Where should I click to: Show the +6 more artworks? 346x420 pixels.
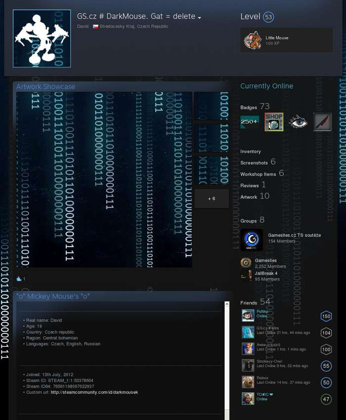212,199
